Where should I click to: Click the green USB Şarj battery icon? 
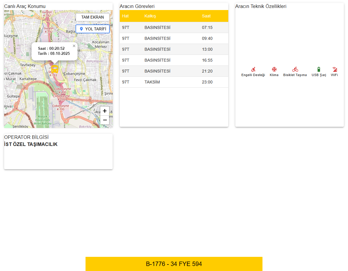pos(319,69)
